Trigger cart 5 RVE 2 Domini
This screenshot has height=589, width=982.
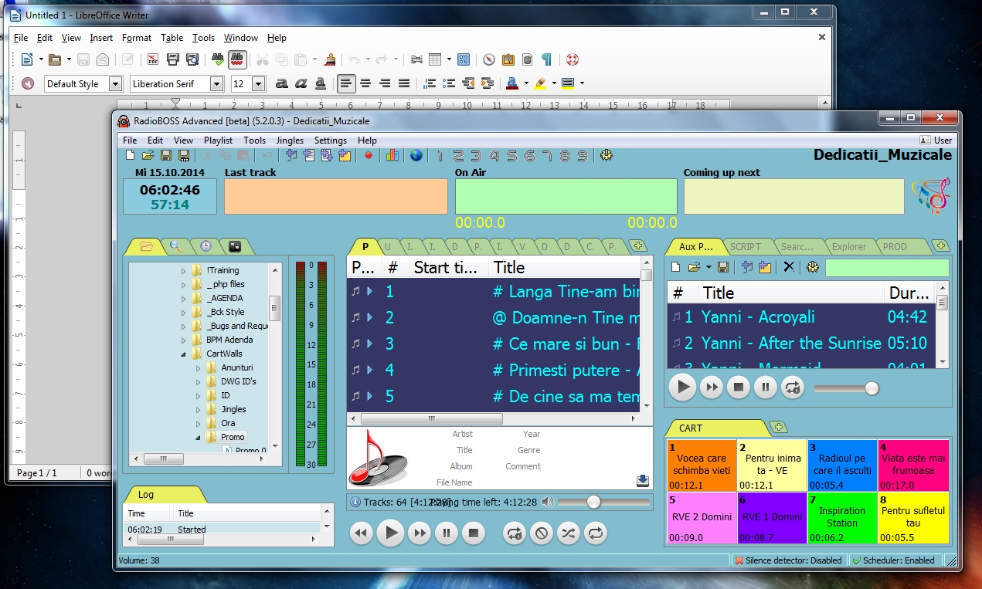[702, 518]
